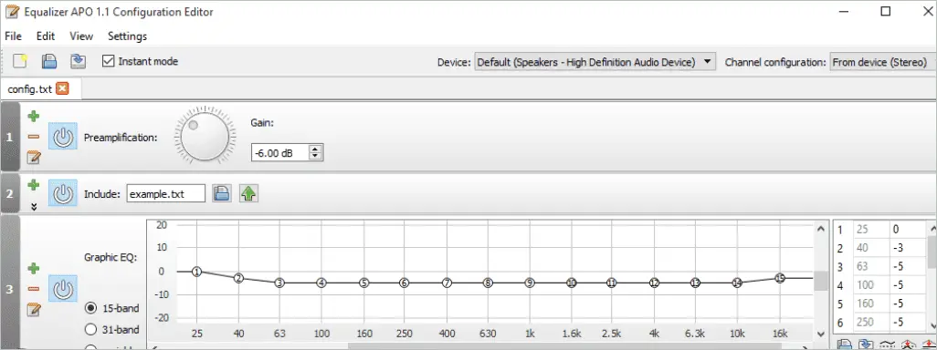This screenshot has width=937, height=350.
Task: Click frequency cell "25" in band table
Action: tap(870, 230)
